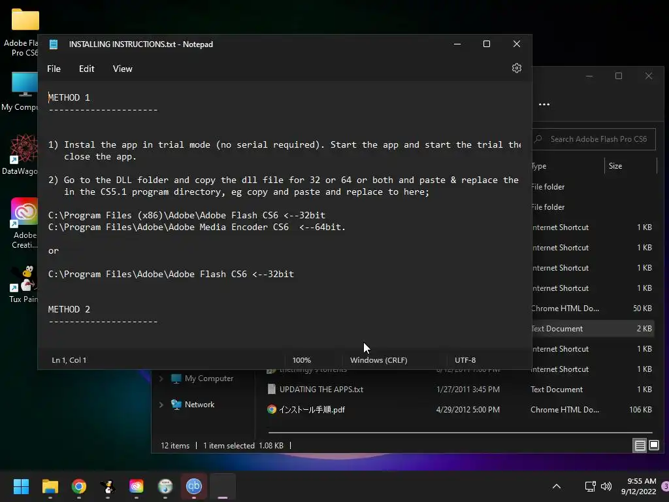Open Adobe Flash Pro CS6 desktop folder

[x=24, y=32]
